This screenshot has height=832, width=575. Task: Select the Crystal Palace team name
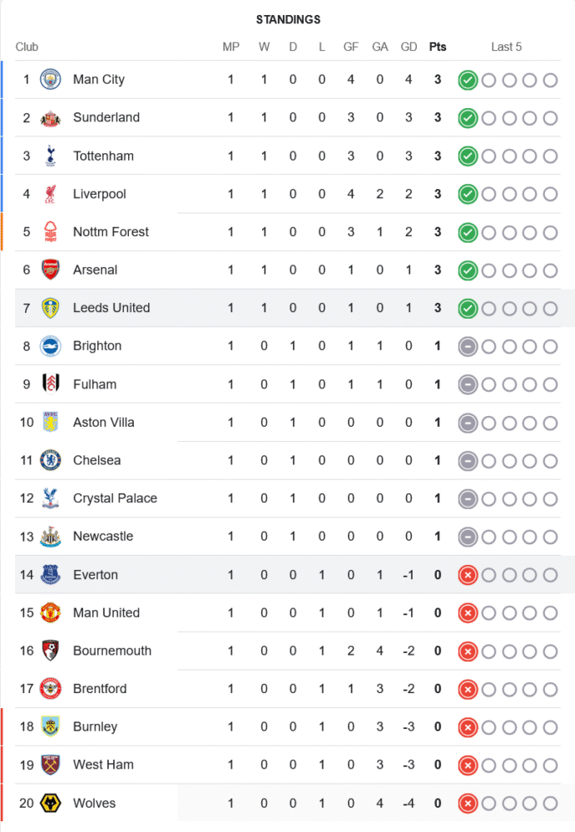click(x=115, y=498)
